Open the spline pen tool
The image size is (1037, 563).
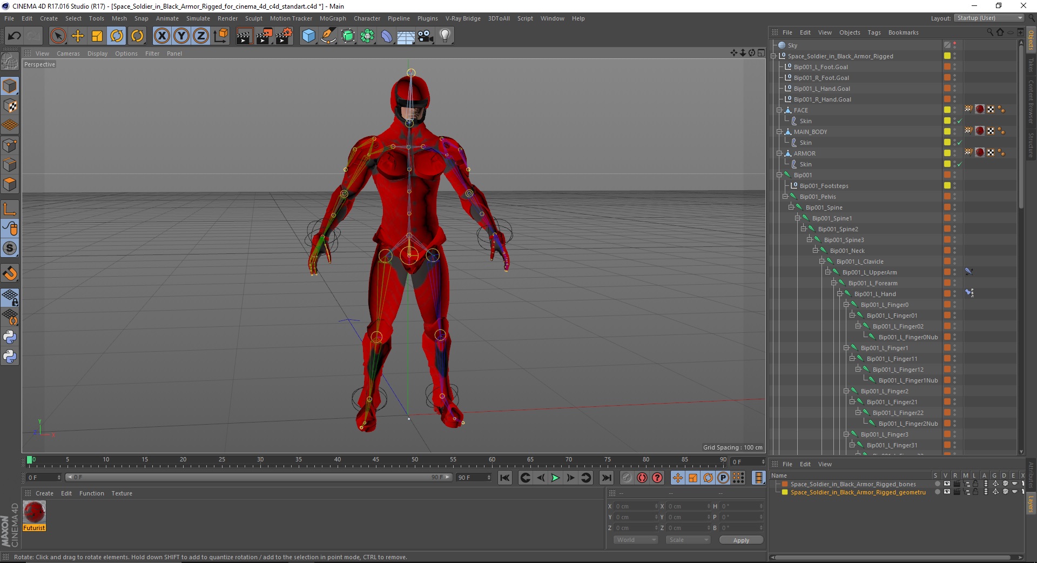[328, 36]
